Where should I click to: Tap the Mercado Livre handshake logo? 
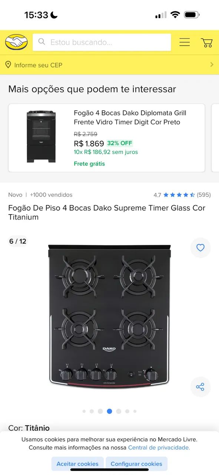16,42
